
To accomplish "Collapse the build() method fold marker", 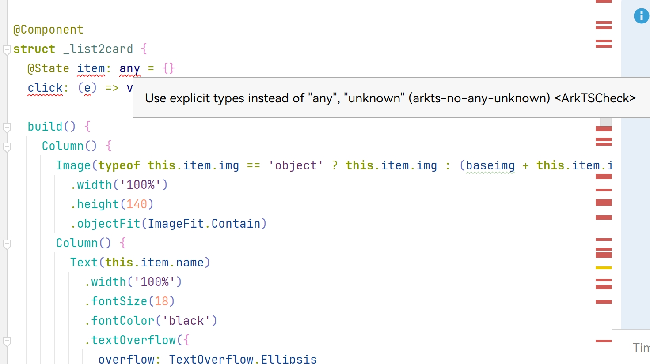I will (x=7, y=128).
